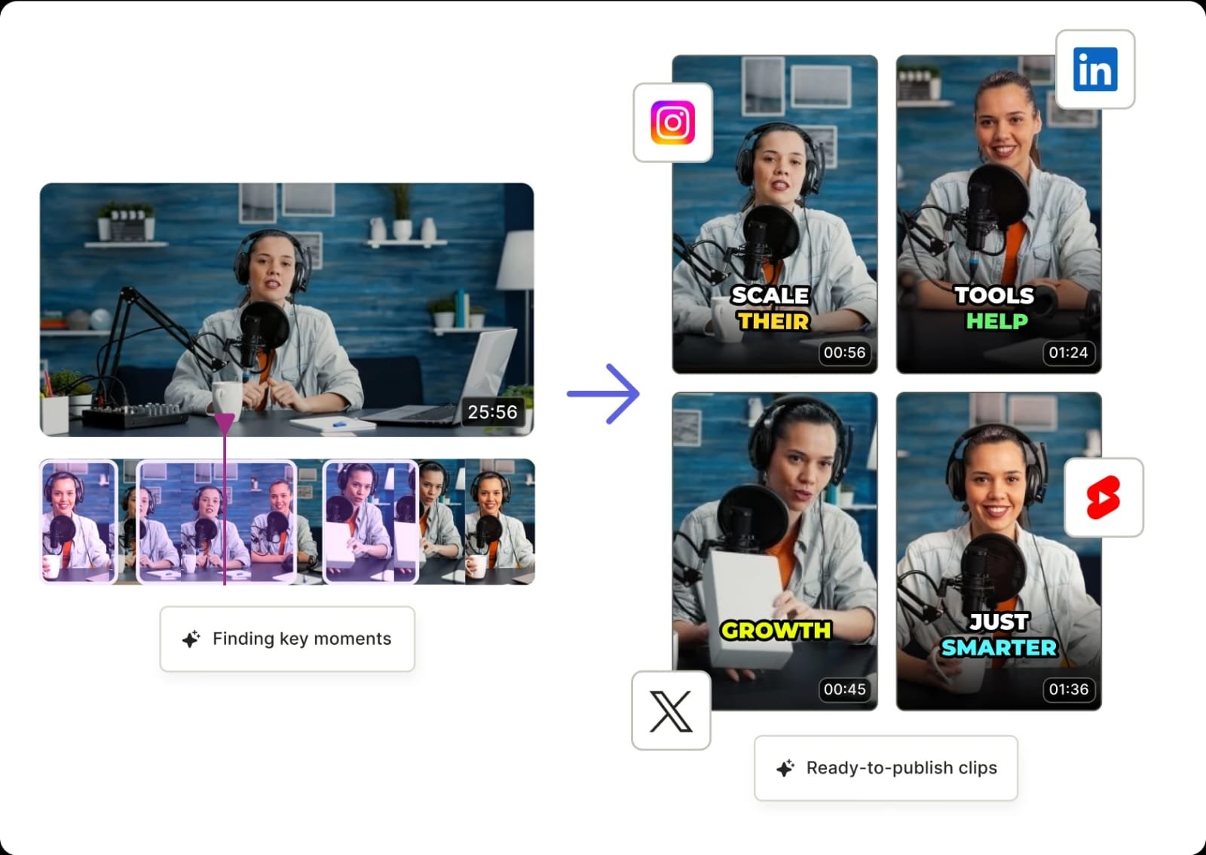Click the SCALE THEIR caption text
Screen dimensions: 1206x855
pos(771,308)
